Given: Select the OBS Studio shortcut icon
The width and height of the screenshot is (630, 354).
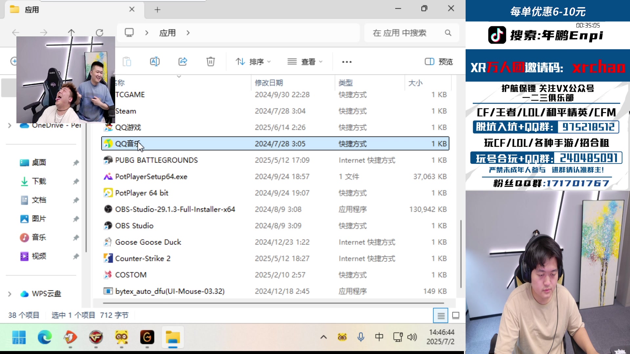Looking at the screenshot, I should [108, 226].
